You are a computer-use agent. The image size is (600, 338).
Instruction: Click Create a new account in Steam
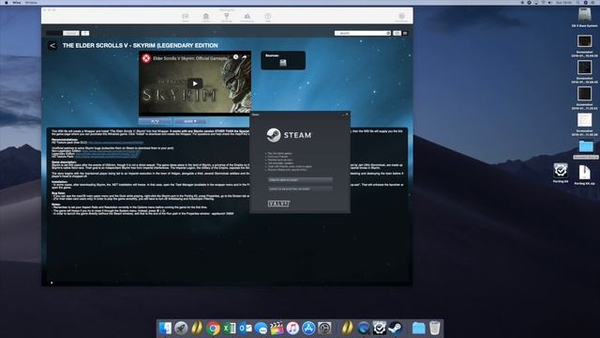pos(300,179)
